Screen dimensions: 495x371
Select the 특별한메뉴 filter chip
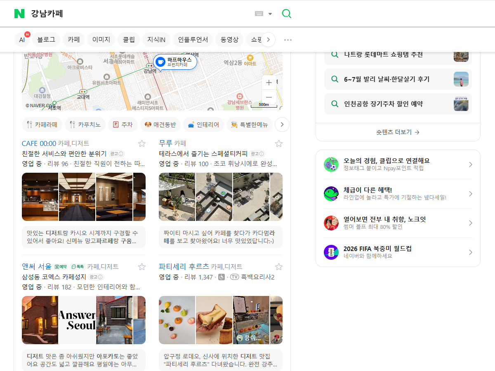pyautogui.click(x=250, y=124)
